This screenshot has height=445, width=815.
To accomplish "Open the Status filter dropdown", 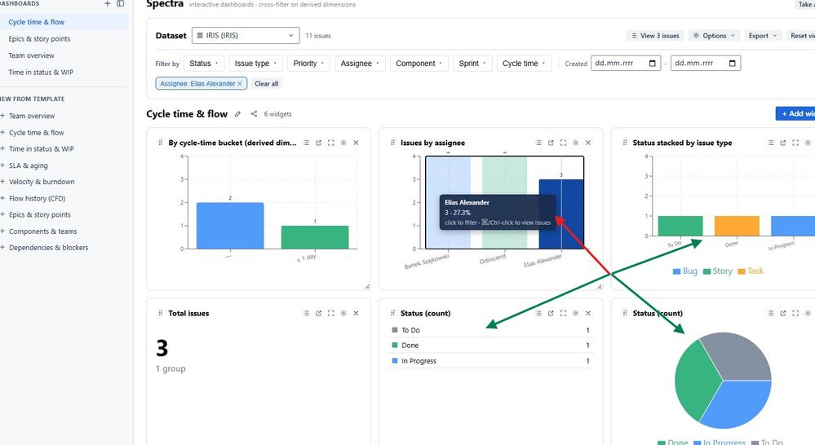I will coord(204,64).
